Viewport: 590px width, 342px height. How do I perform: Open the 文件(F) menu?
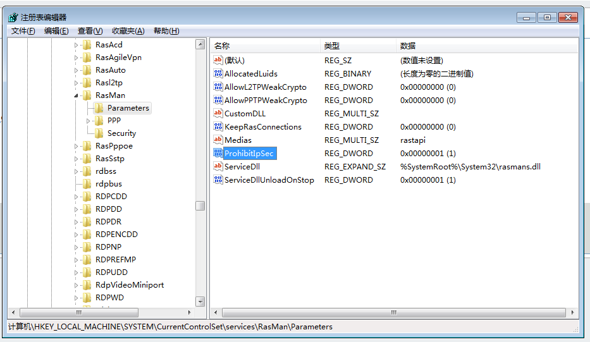click(23, 31)
